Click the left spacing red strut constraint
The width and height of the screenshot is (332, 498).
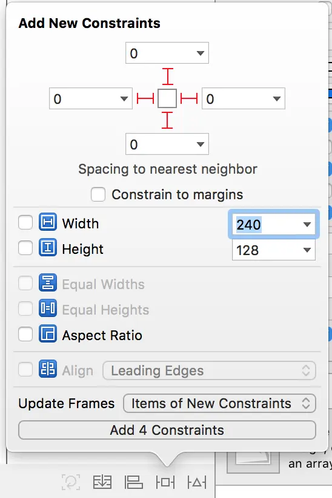tap(145, 98)
